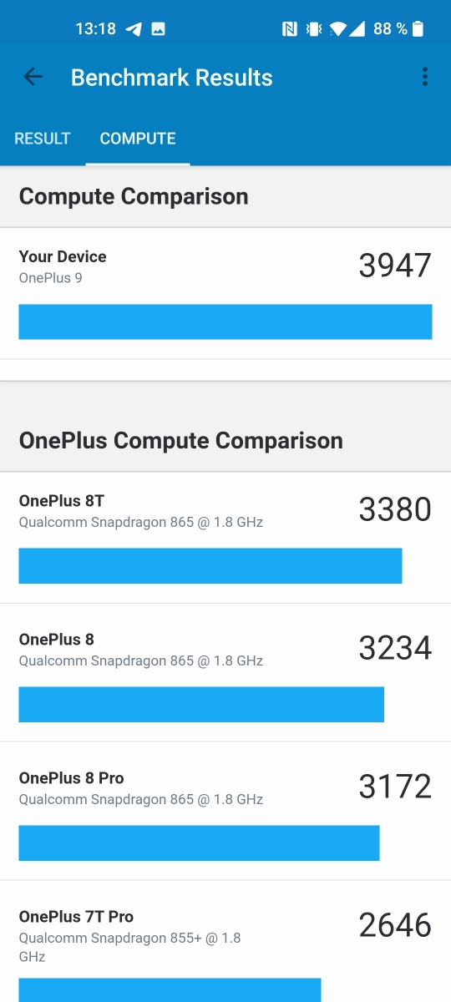Tap the OnePlus 8 Pro entry
This screenshot has height=1002, width=451.
(225, 811)
